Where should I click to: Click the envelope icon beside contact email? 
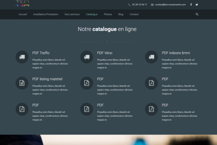(152, 5)
